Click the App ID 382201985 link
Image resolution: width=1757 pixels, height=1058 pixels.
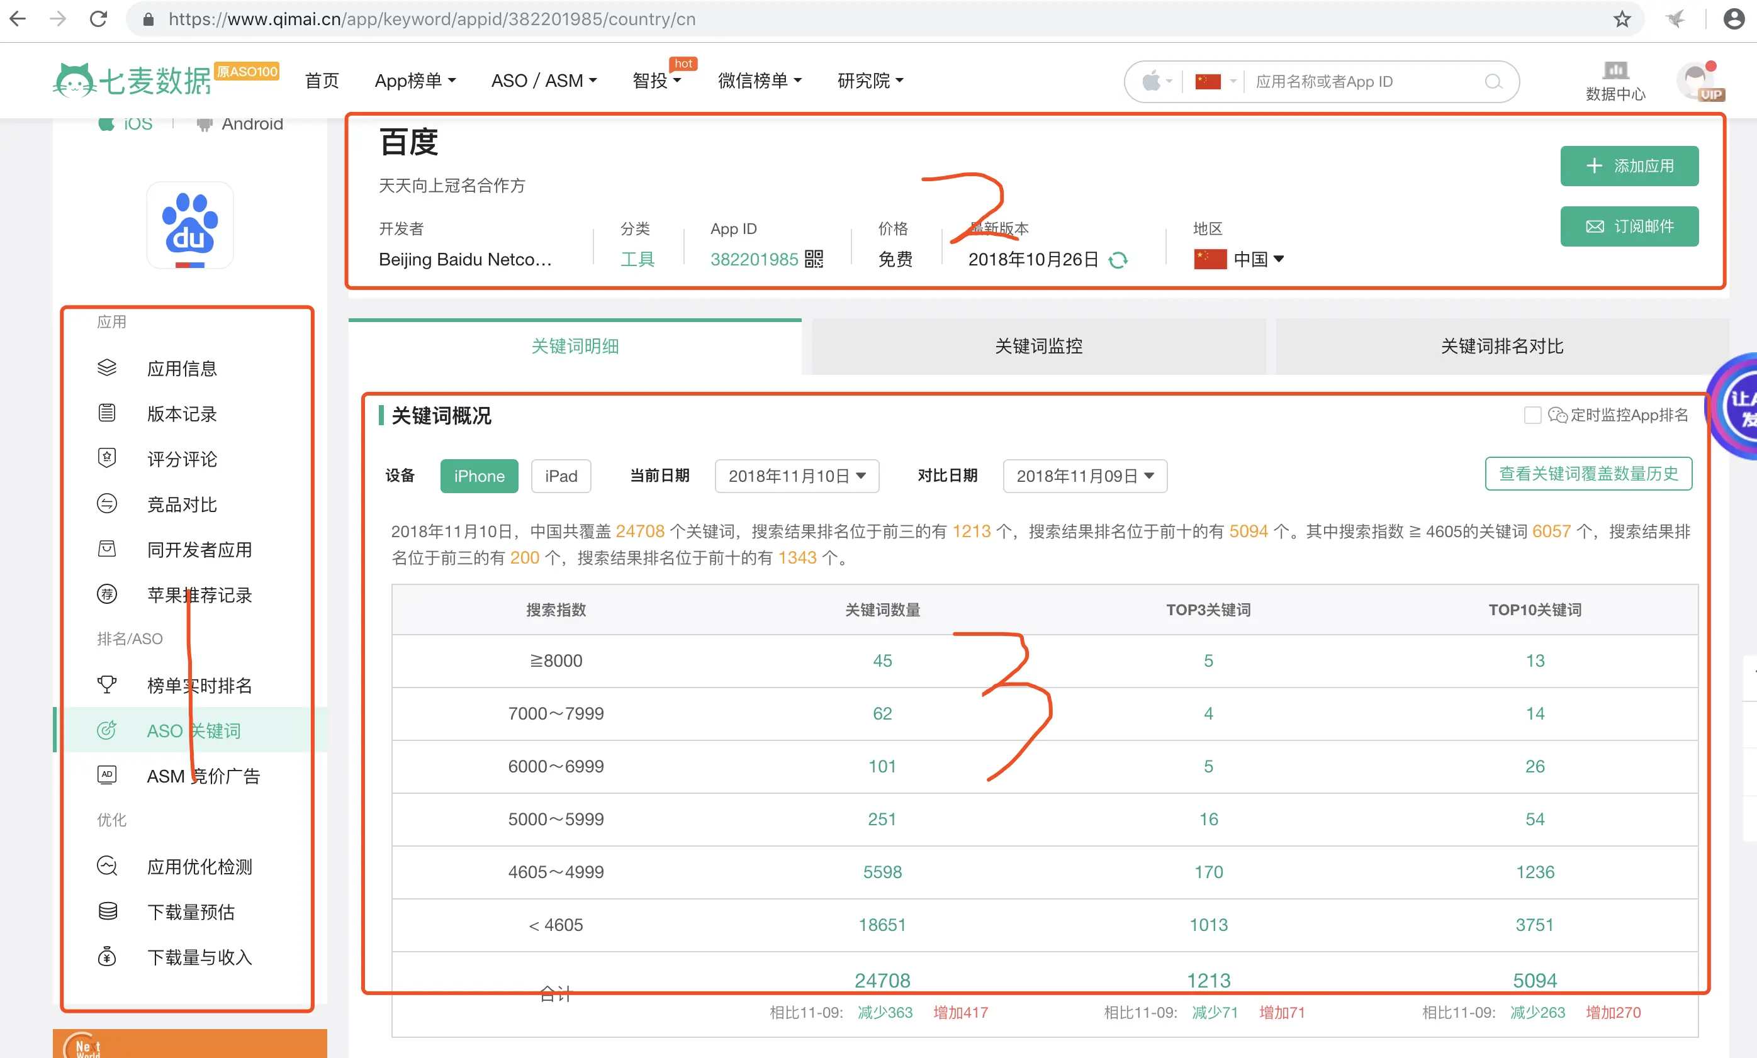click(754, 260)
